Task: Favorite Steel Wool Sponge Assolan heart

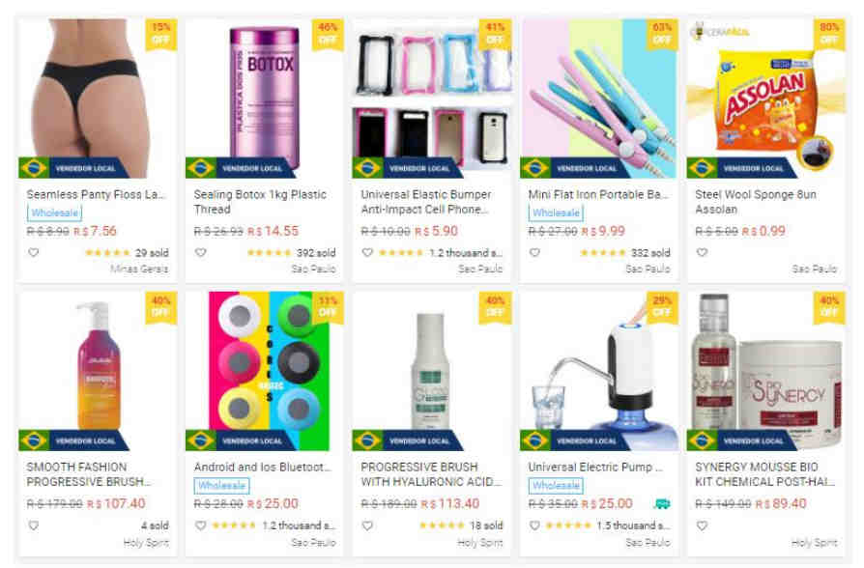Action: tap(702, 252)
